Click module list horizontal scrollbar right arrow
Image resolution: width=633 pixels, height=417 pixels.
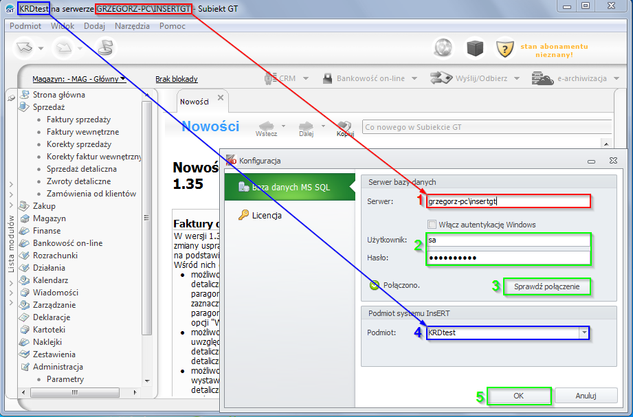pyautogui.click(x=135, y=392)
